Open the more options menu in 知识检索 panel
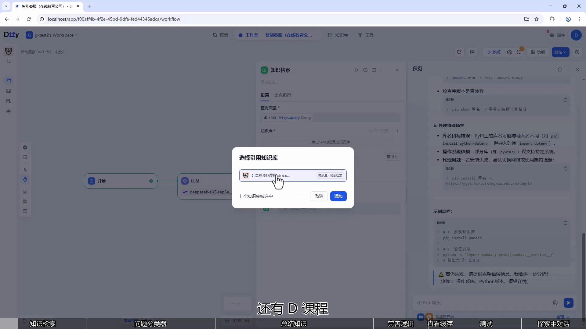Image resolution: width=586 pixels, height=329 pixels. click(x=382, y=70)
